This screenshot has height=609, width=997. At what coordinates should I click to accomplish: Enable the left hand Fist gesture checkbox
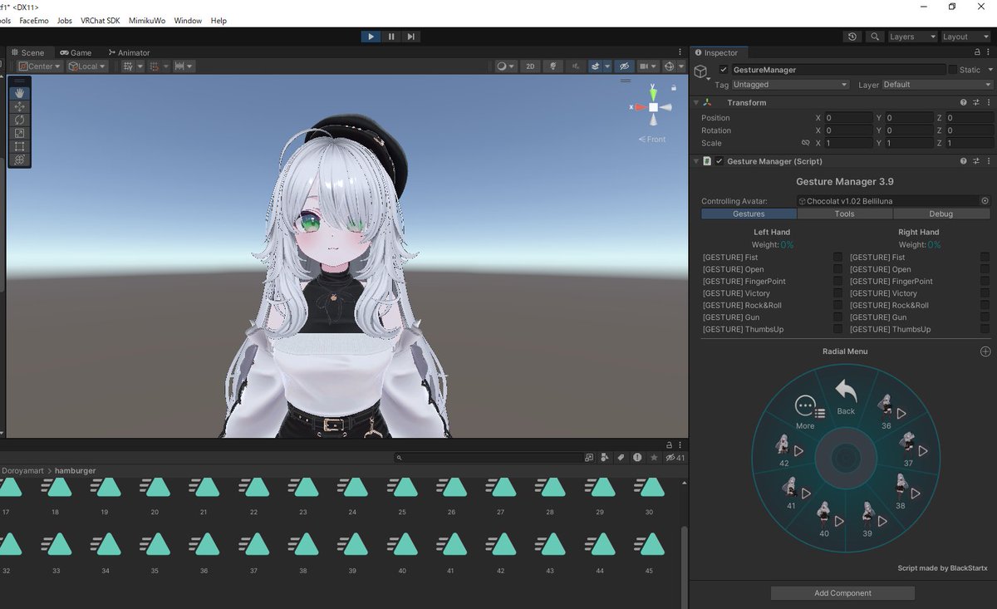tap(837, 257)
